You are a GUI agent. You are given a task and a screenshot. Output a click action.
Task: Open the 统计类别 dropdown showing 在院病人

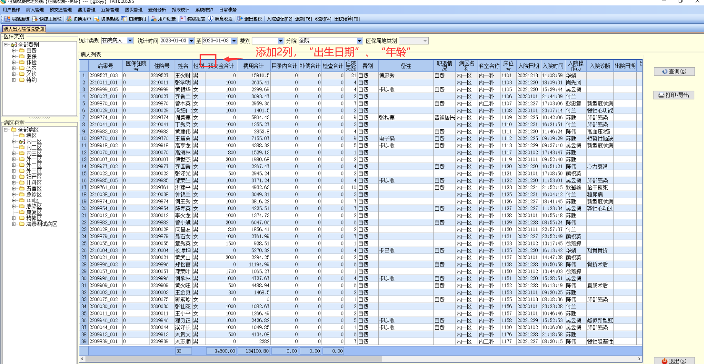point(130,41)
